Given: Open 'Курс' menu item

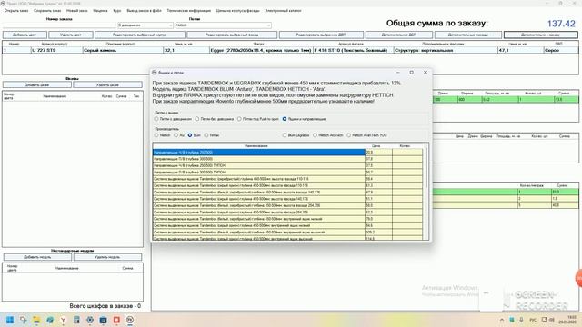Looking at the screenshot, I should (117, 11).
